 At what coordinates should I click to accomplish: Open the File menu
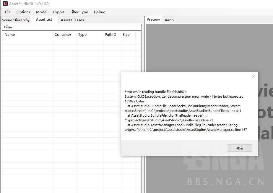[8, 12]
